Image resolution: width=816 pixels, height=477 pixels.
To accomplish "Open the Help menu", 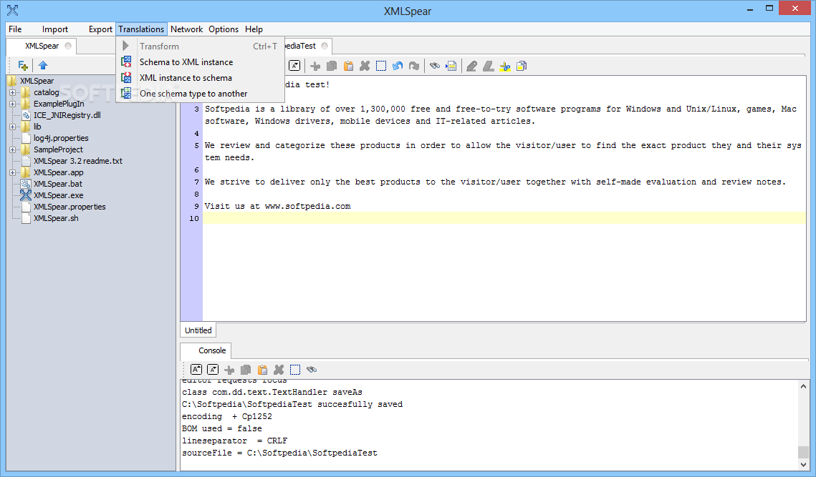I will (254, 29).
